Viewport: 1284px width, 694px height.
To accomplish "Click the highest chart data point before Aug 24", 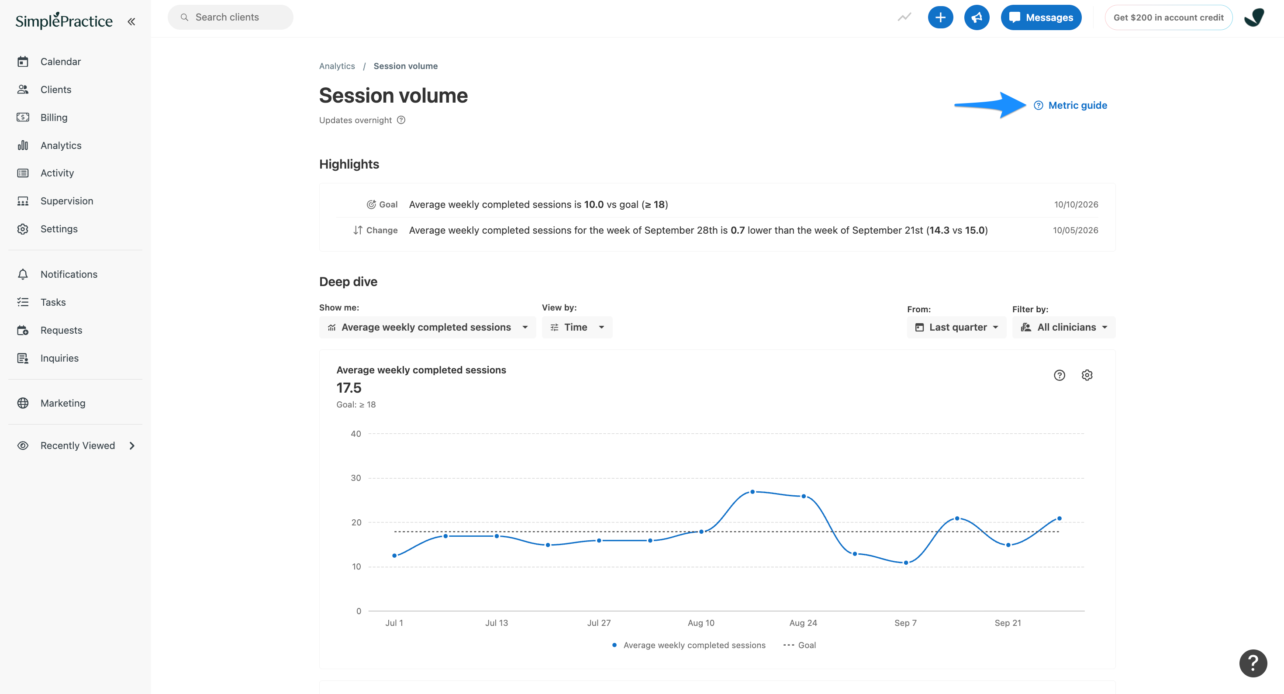I will (x=752, y=492).
